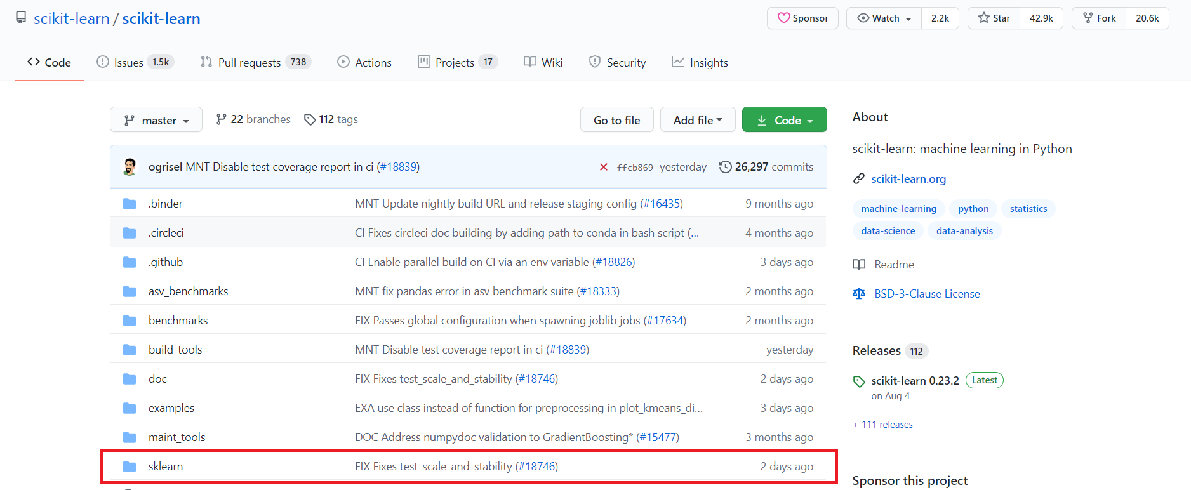Click the data-science topic tag

888,231
